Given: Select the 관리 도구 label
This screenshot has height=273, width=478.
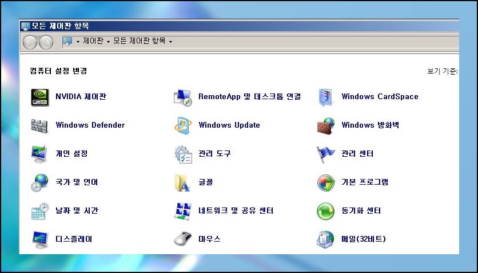Looking at the screenshot, I should coord(214,153).
